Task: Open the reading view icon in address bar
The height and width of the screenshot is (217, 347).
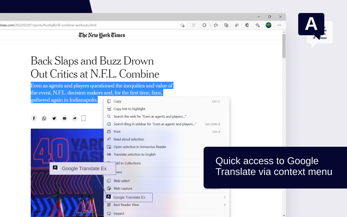Action: pyautogui.click(x=194, y=25)
